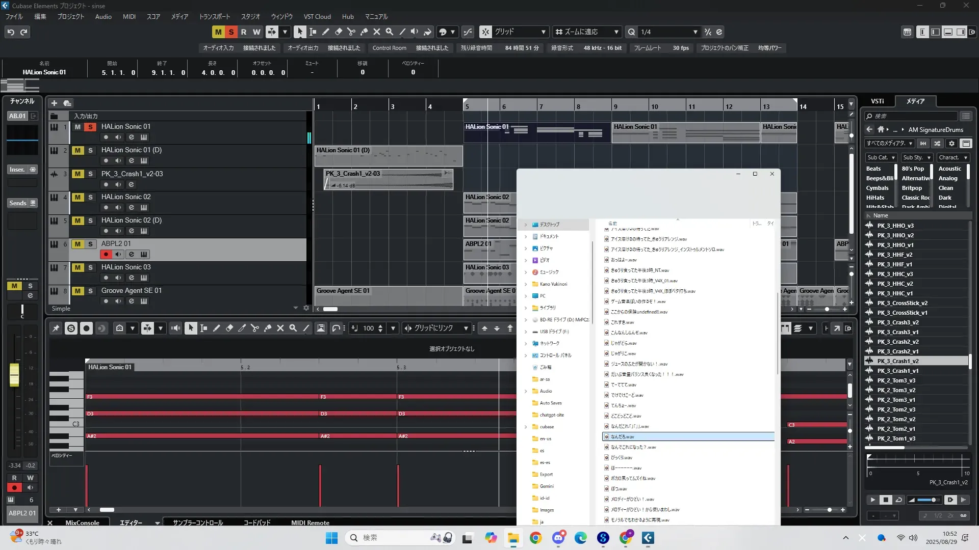Select the Eraser tool in main toolbar
Image resolution: width=979 pixels, height=550 pixels.
(338, 32)
